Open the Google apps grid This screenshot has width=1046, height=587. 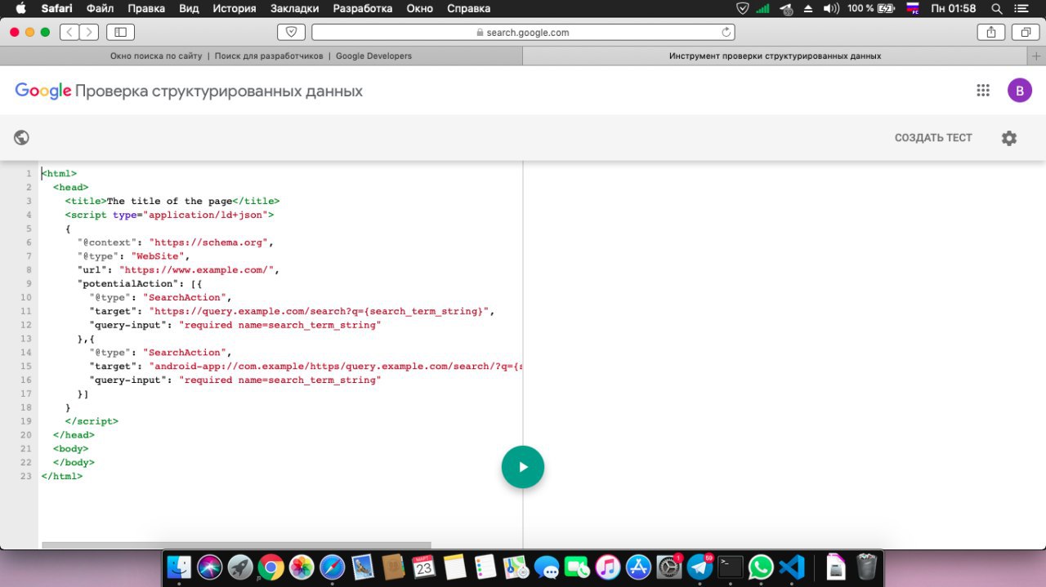click(x=983, y=91)
